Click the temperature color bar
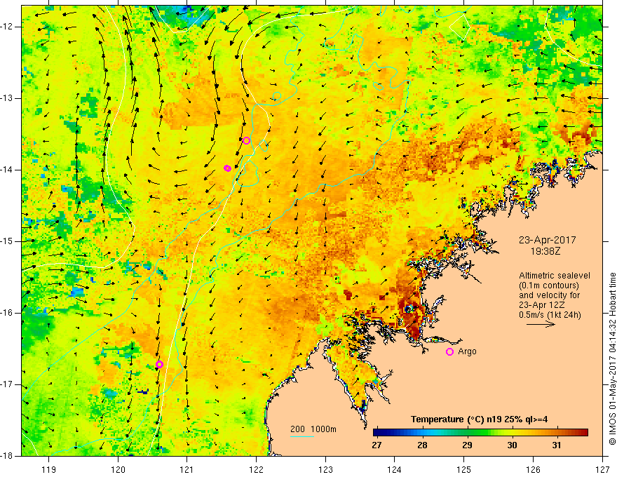Viewport: 617px width, 477px height. coord(480,433)
